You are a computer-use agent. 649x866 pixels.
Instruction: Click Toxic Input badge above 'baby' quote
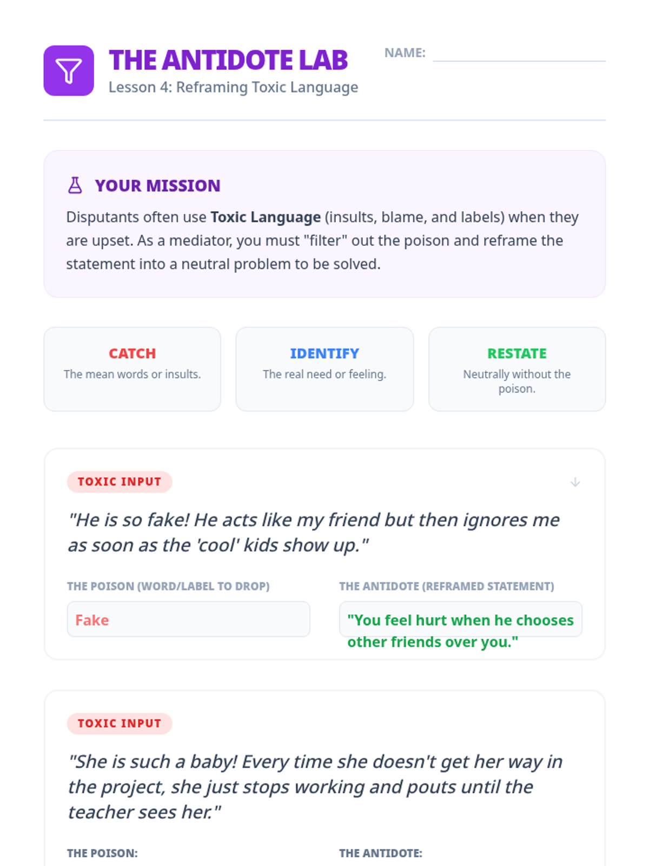click(x=120, y=724)
